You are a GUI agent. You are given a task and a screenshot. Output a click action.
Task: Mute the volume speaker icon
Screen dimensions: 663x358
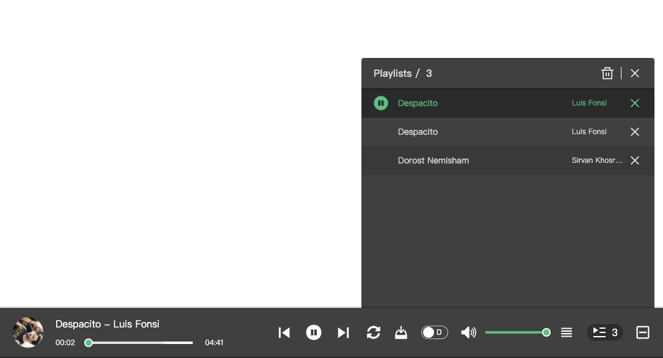(x=468, y=332)
